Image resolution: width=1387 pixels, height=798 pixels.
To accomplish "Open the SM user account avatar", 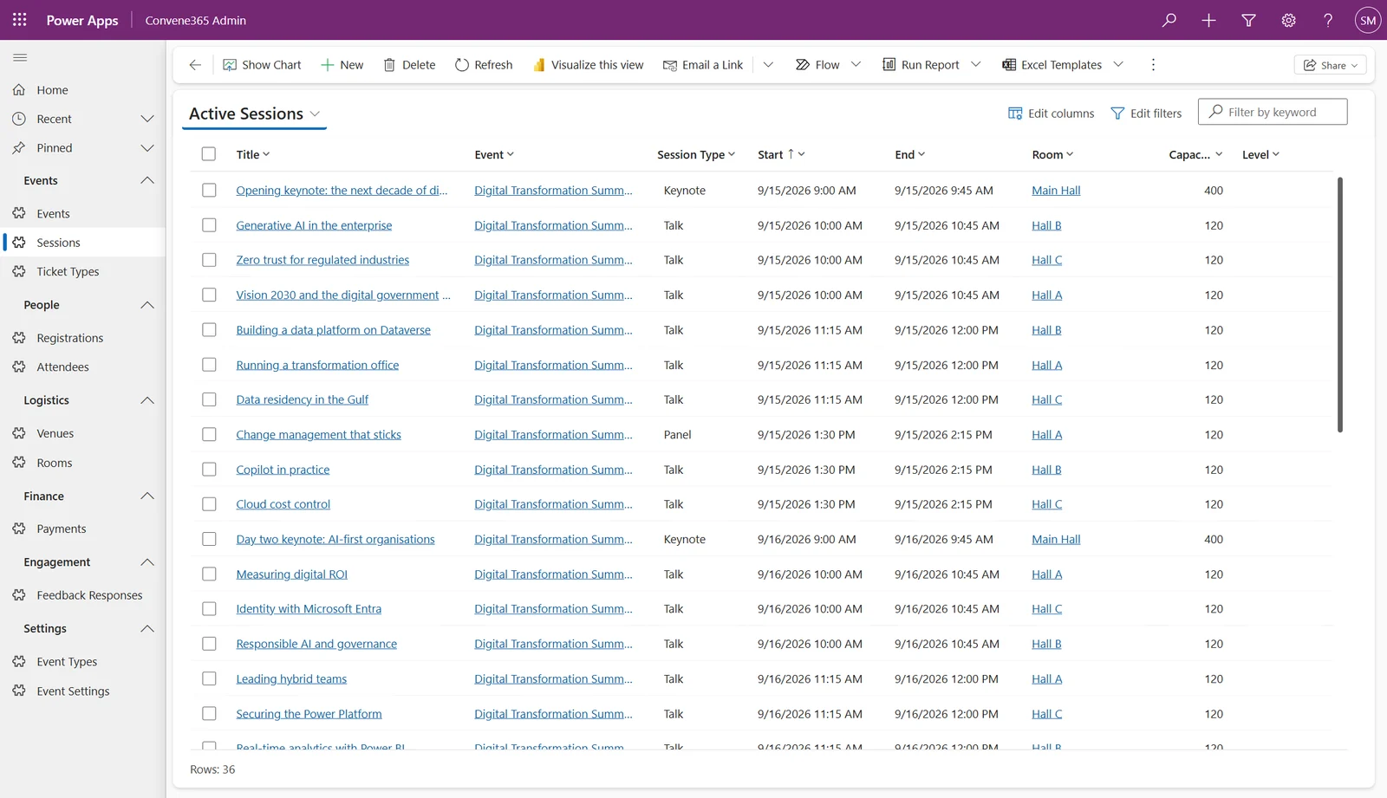I will point(1368,20).
